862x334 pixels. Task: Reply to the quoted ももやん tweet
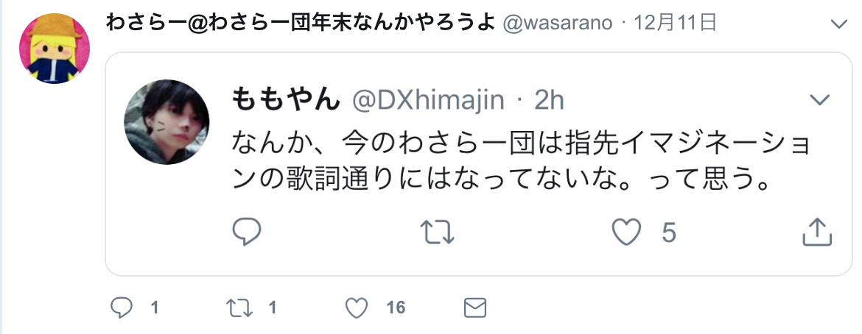coord(246,232)
